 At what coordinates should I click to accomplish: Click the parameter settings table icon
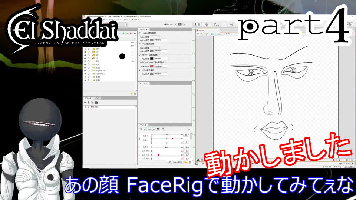point(158,129)
